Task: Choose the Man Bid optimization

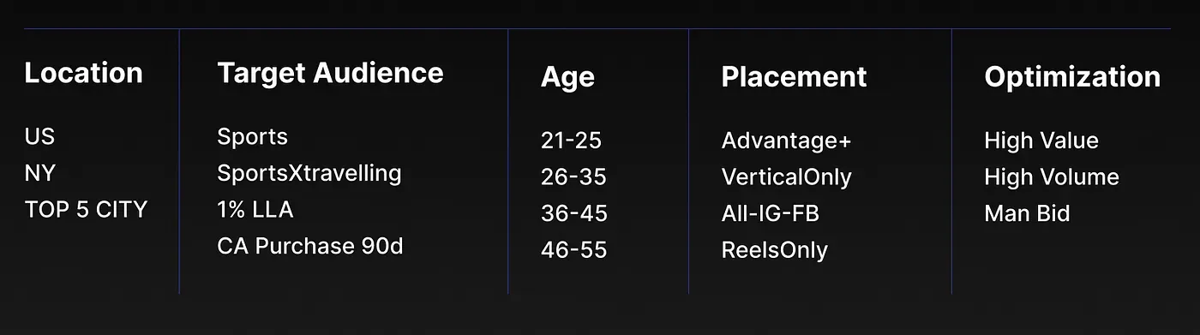Action: [1027, 213]
